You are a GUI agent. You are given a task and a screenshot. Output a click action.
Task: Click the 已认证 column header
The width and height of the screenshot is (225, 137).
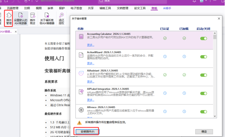pyautogui.click(x=165, y=29)
